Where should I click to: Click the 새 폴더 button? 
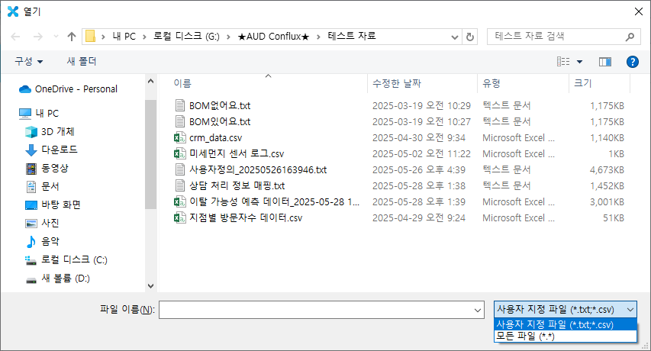[x=82, y=61]
